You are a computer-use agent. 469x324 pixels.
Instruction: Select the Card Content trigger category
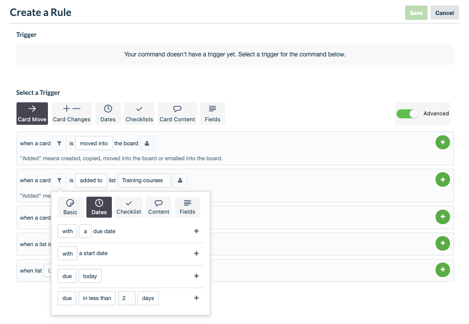[x=177, y=113]
